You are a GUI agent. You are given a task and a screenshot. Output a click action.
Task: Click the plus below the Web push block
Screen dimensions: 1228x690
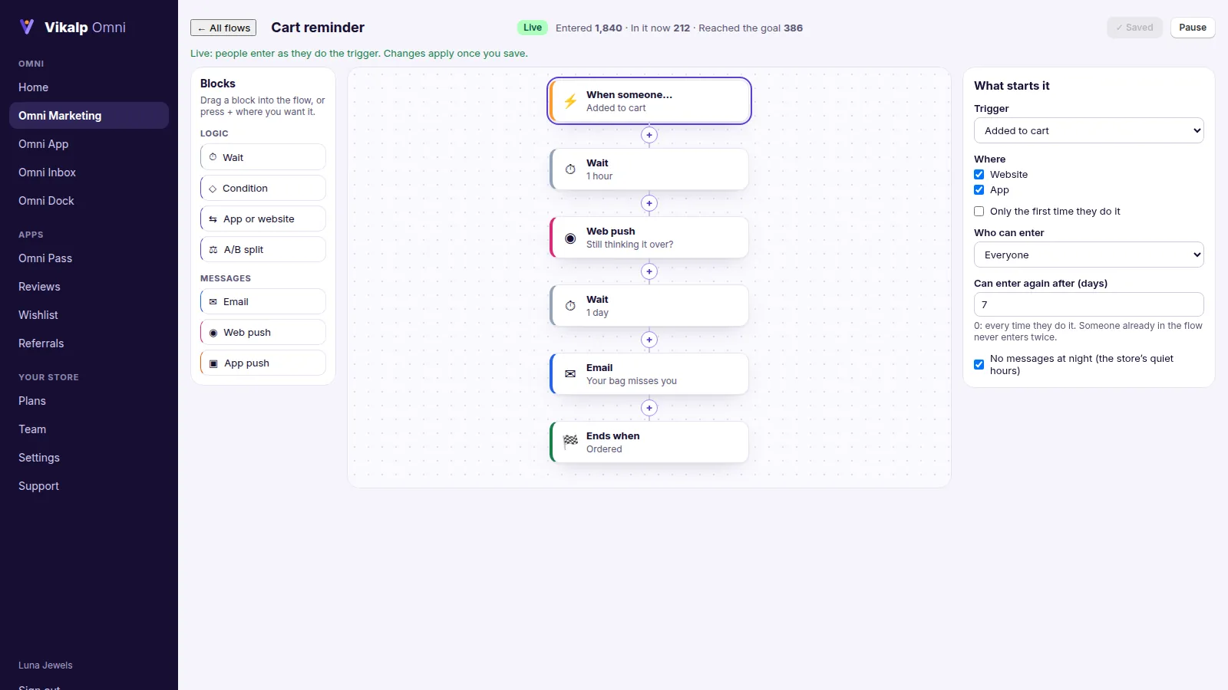click(649, 271)
